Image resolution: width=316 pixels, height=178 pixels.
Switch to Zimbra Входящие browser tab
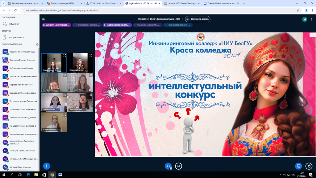click(x=64, y=3)
